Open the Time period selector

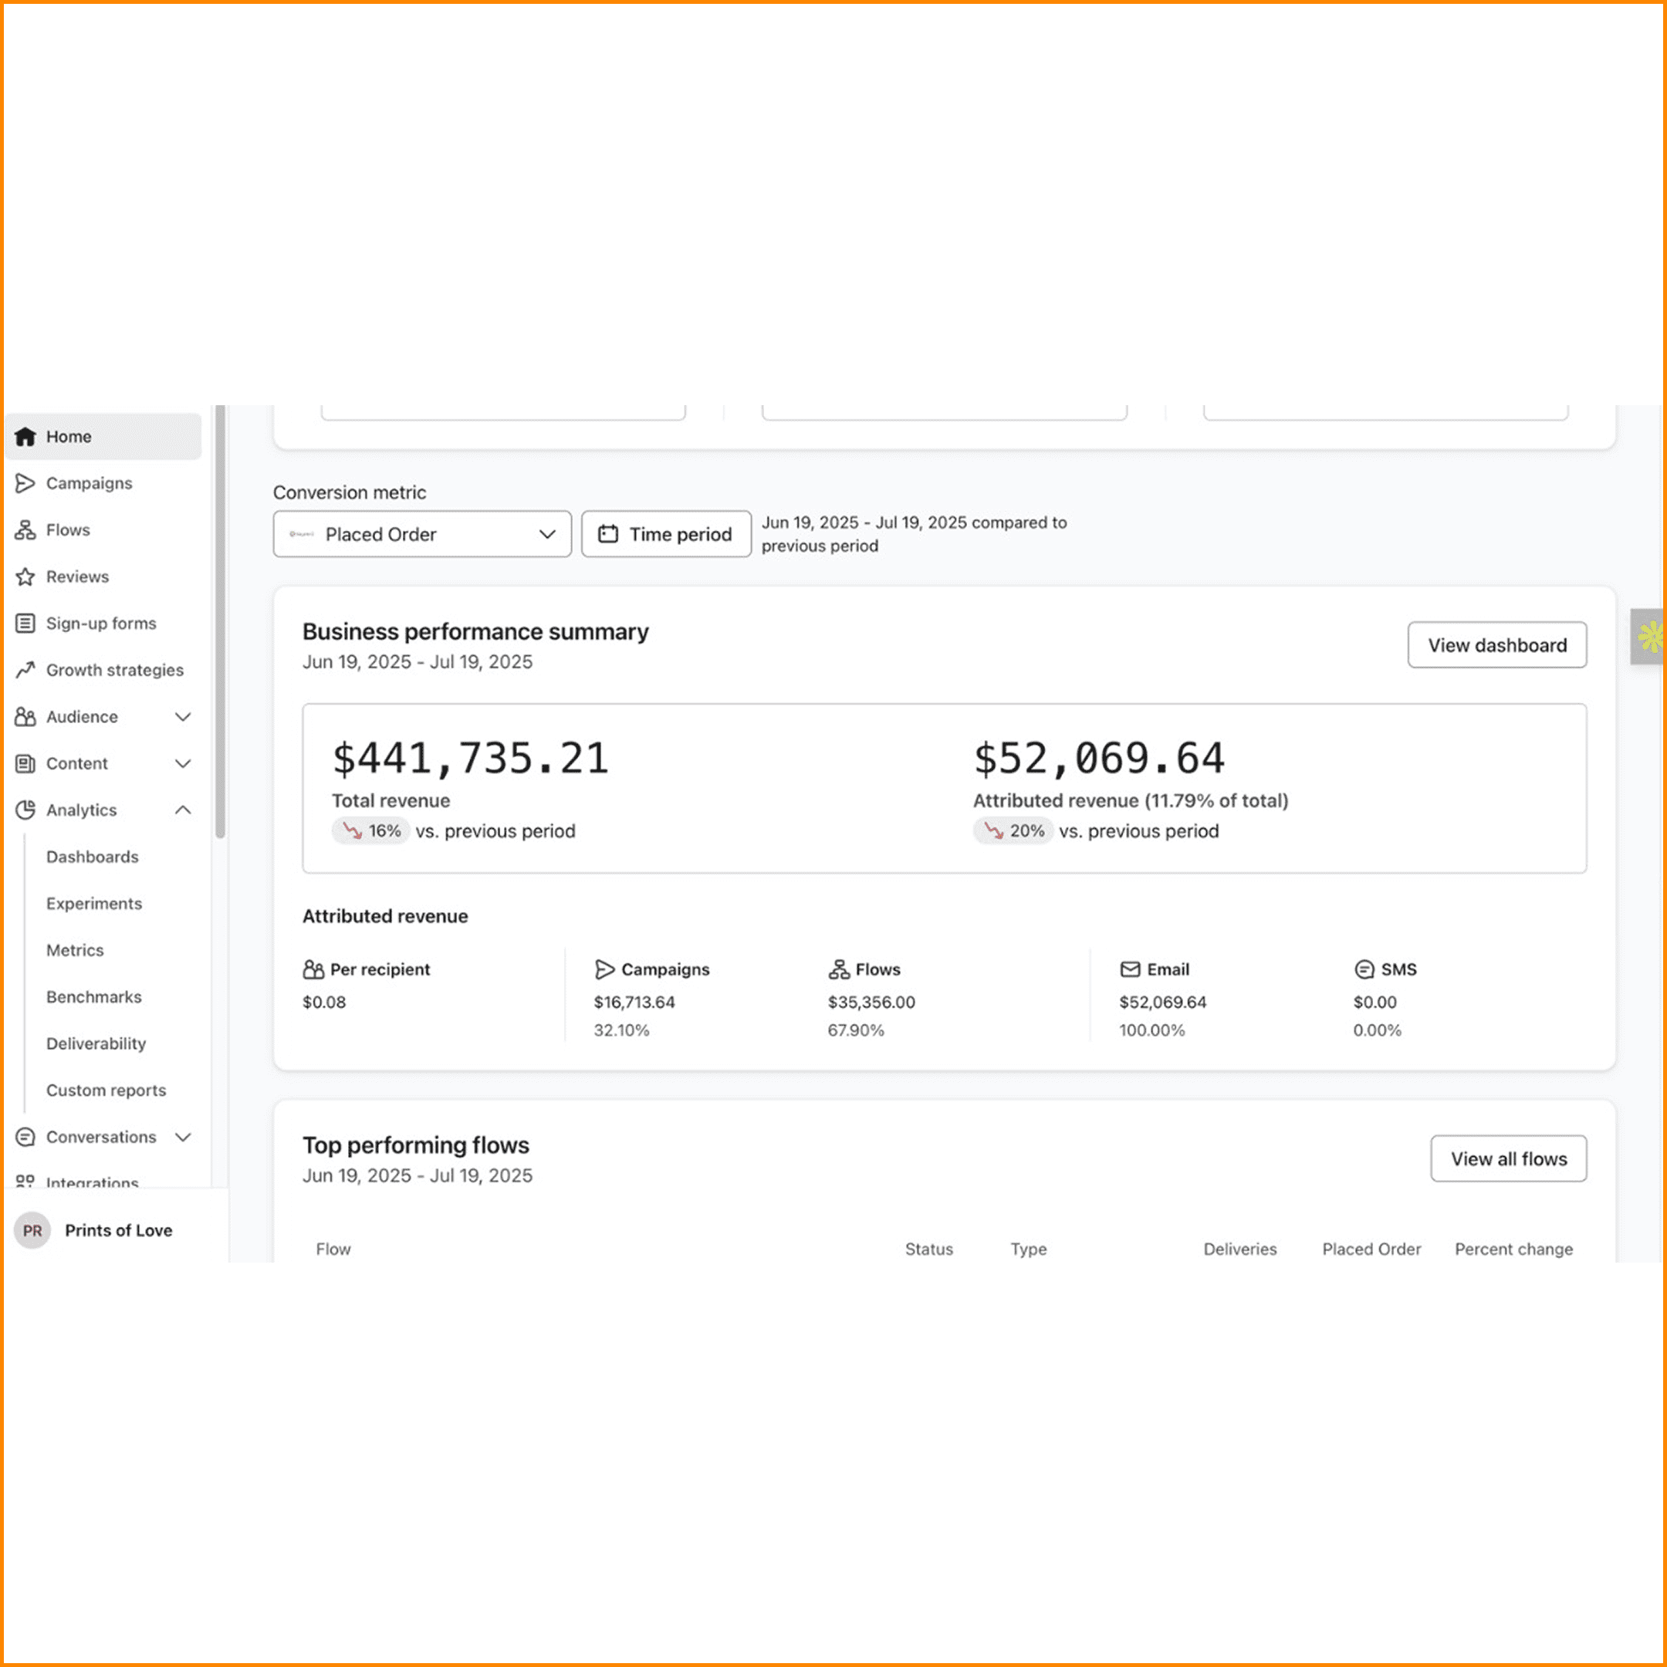tap(665, 534)
